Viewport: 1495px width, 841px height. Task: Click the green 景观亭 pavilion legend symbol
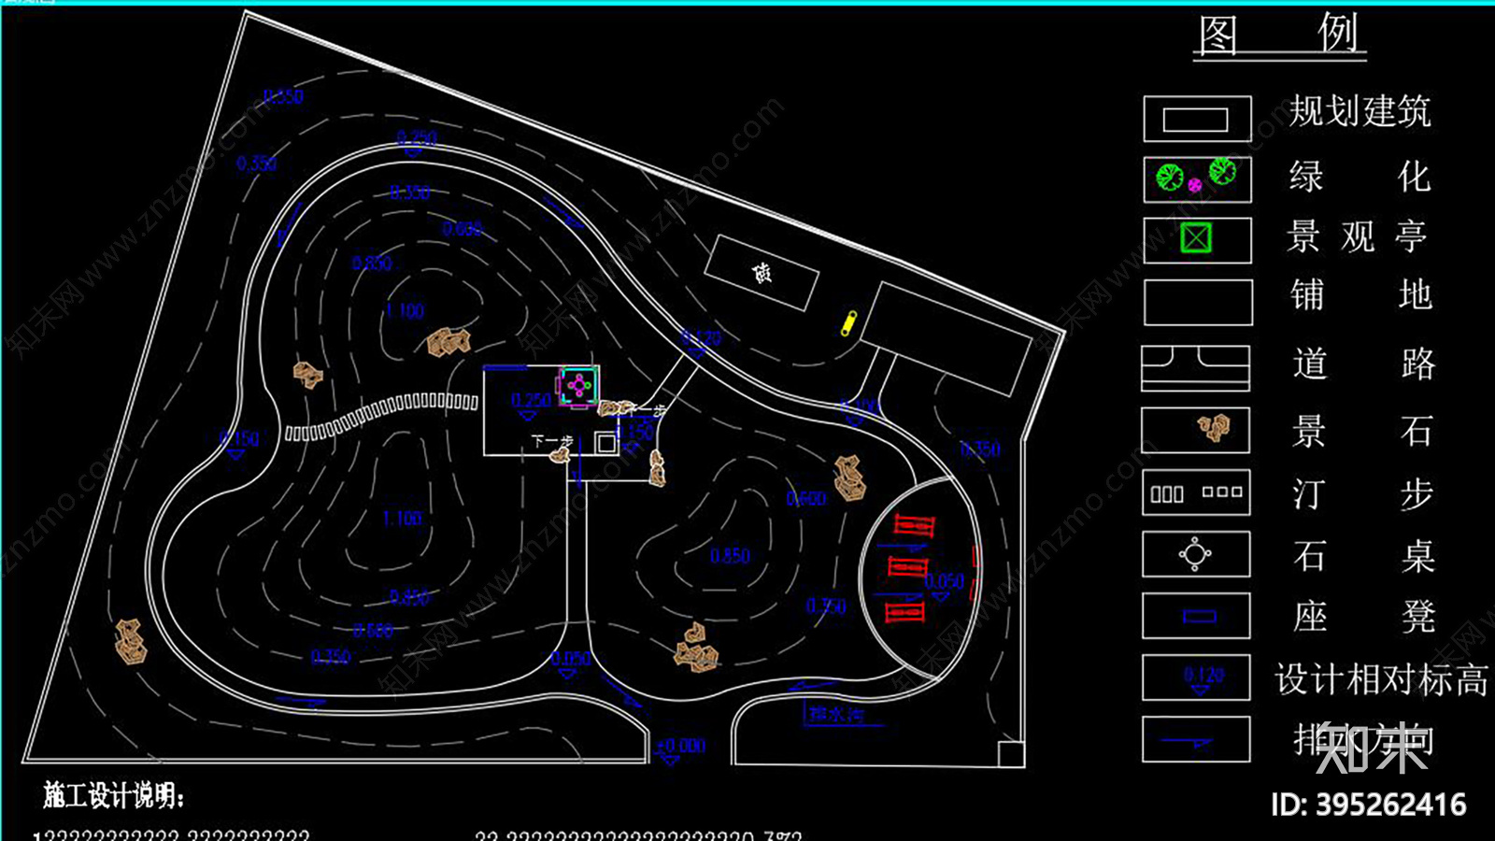[1196, 238]
